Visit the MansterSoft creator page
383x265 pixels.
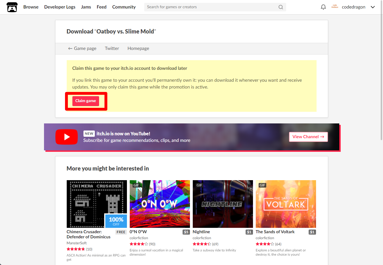pos(77,243)
